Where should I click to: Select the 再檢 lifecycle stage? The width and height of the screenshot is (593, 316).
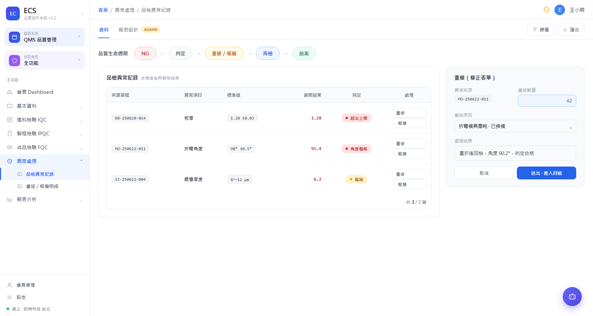coord(268,53)
